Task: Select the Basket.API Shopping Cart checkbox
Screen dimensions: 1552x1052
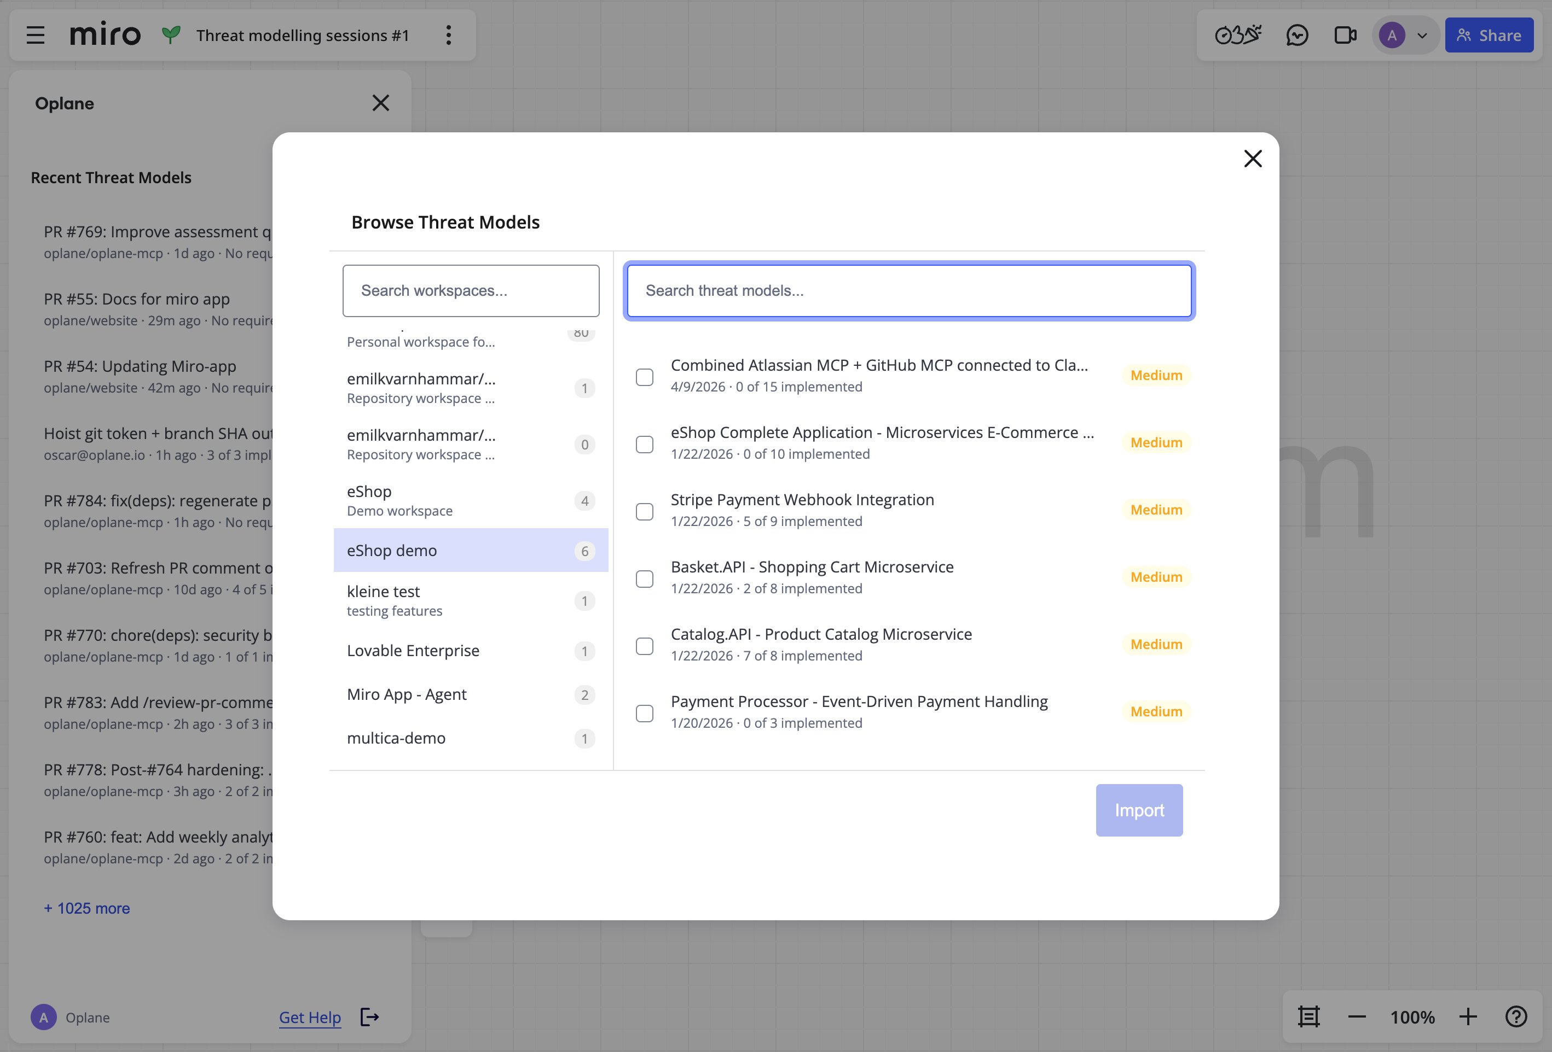Action: (645, 579)
